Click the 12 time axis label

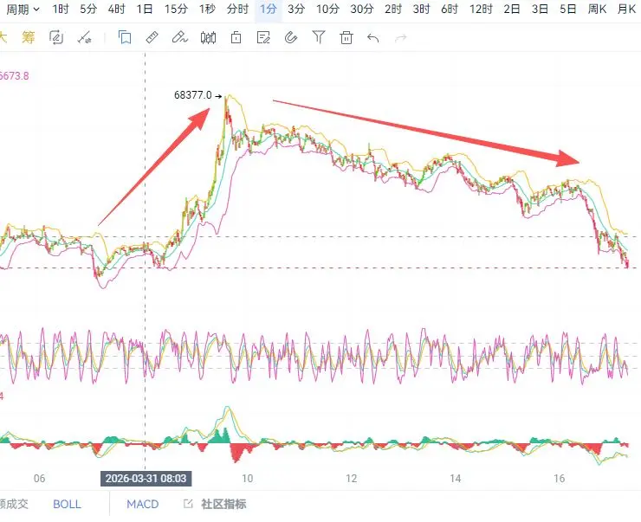(x=351, y=479)
